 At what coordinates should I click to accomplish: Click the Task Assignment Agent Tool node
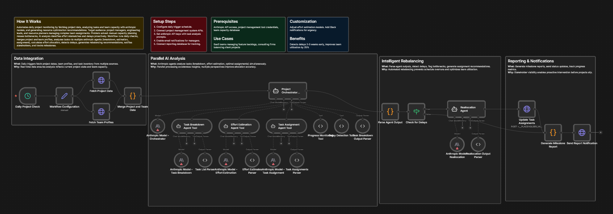click(x=286, y=126)
